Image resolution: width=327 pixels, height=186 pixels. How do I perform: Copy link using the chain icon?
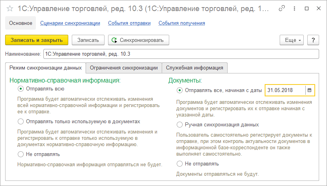282,8
